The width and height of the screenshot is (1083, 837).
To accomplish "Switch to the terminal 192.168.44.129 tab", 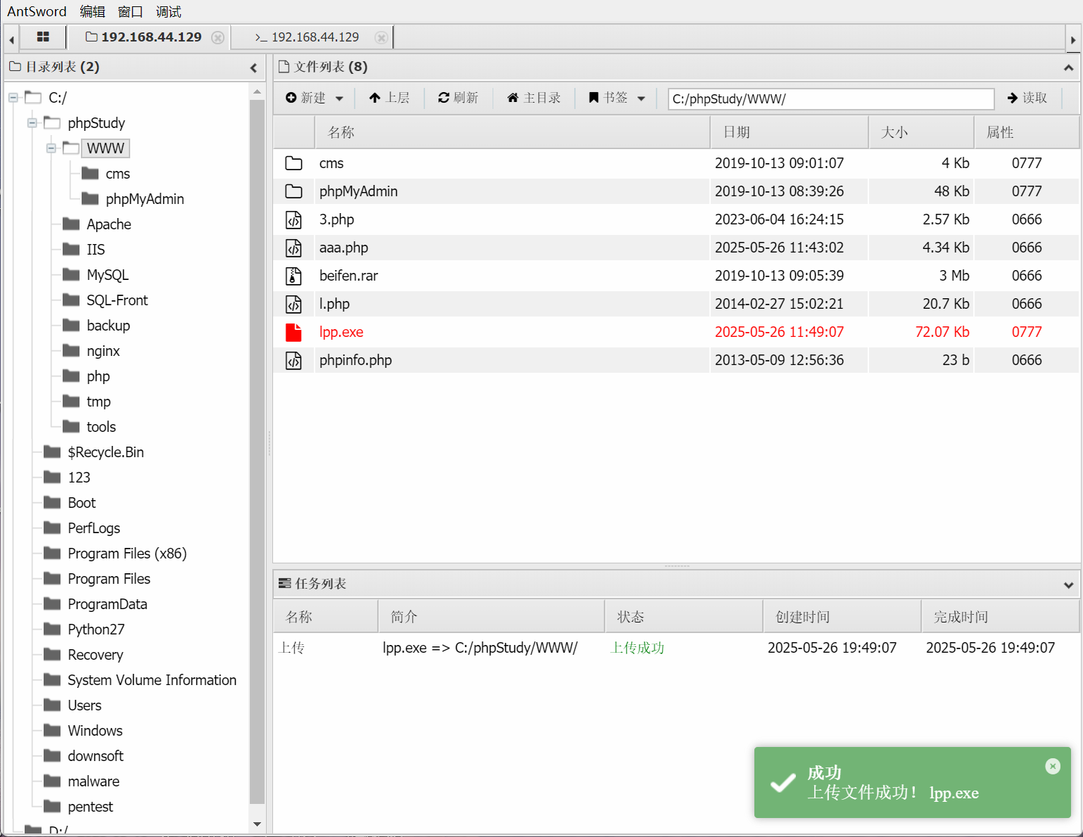I will pos(308,37).
